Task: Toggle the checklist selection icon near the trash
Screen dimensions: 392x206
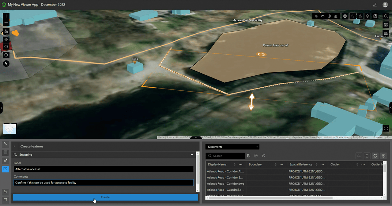Action: click(359, 156)
